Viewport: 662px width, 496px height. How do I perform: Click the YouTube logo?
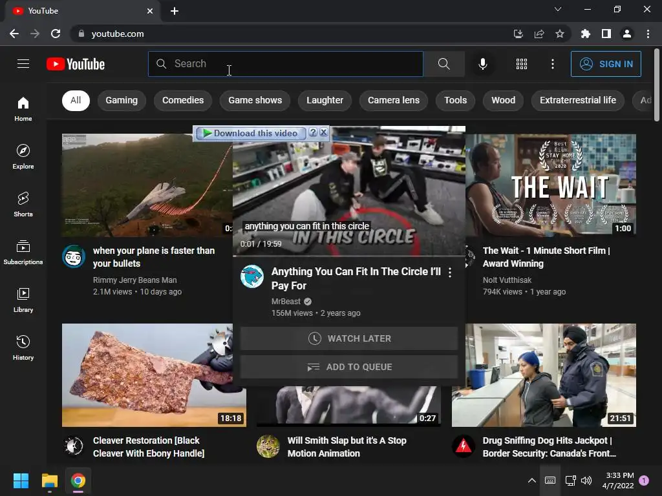coord(76,64)
